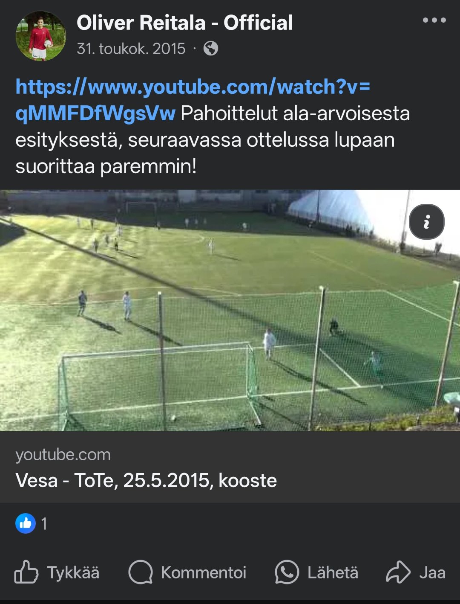The image size is (460, 604).
Task: Toggle the Tykkää thumbs-up icon
Action: point(26,572)
